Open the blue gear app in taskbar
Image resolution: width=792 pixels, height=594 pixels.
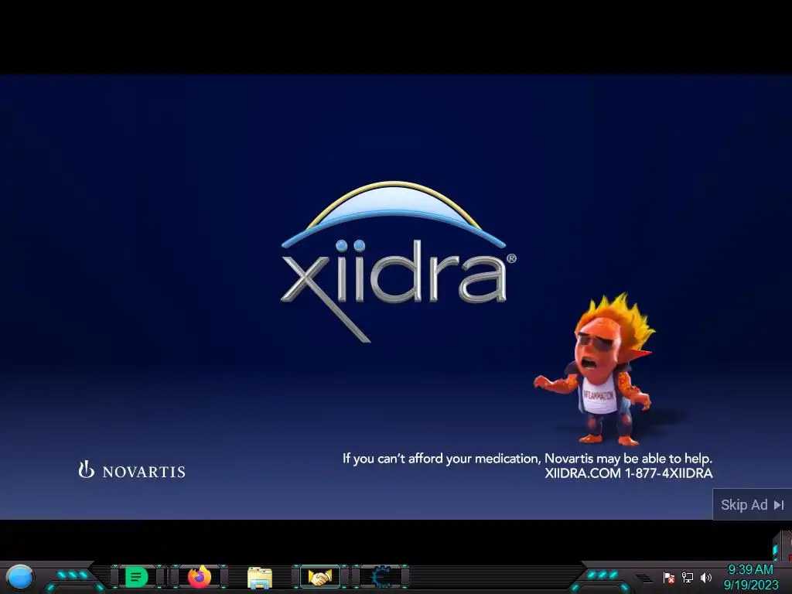pos(382,577)
